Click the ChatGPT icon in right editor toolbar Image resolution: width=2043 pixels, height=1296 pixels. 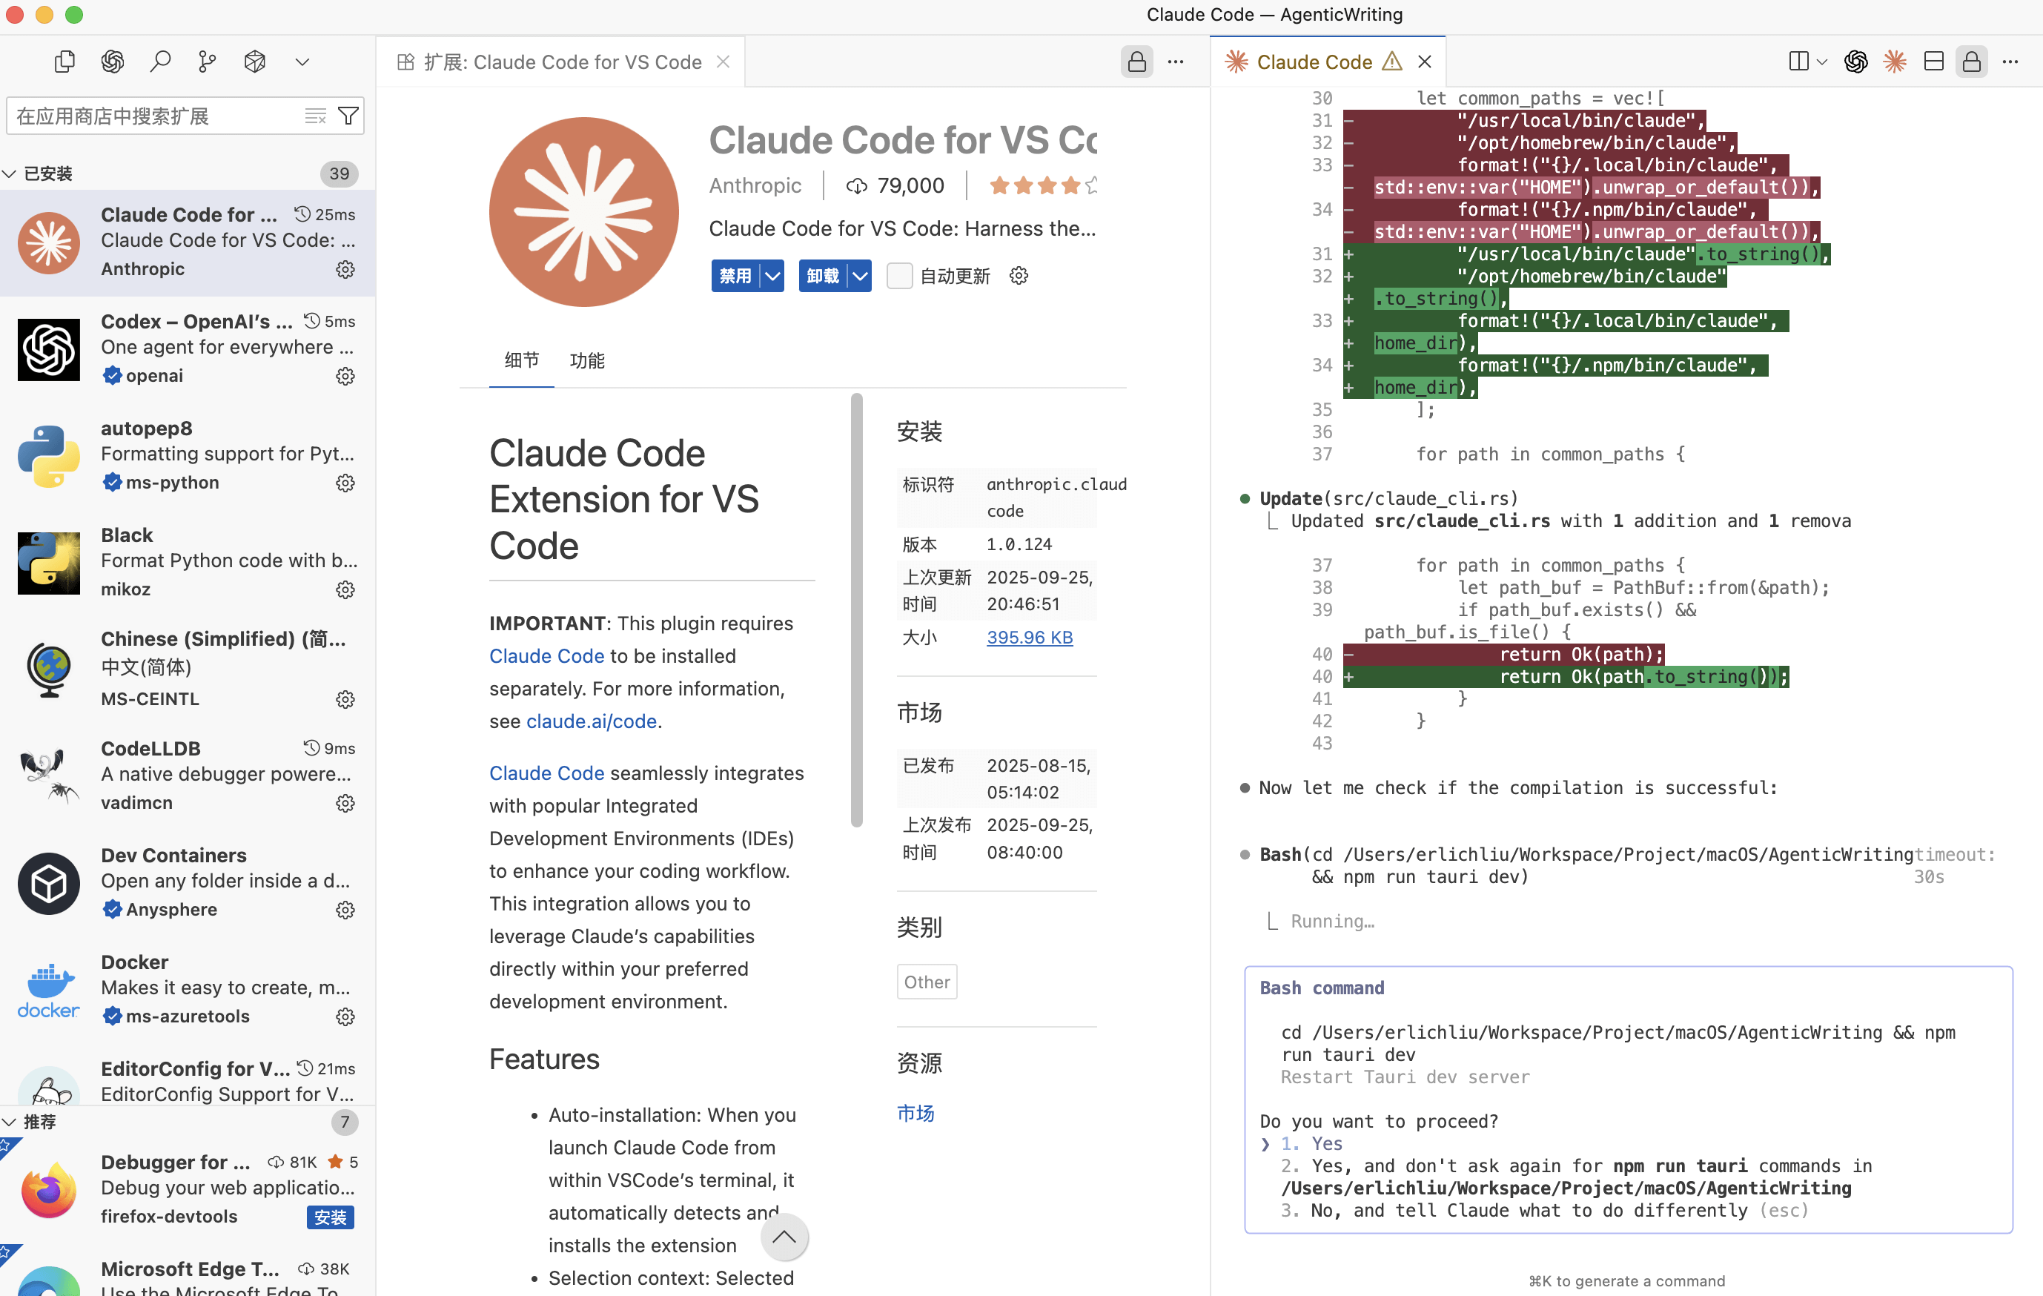[1855, 62]
